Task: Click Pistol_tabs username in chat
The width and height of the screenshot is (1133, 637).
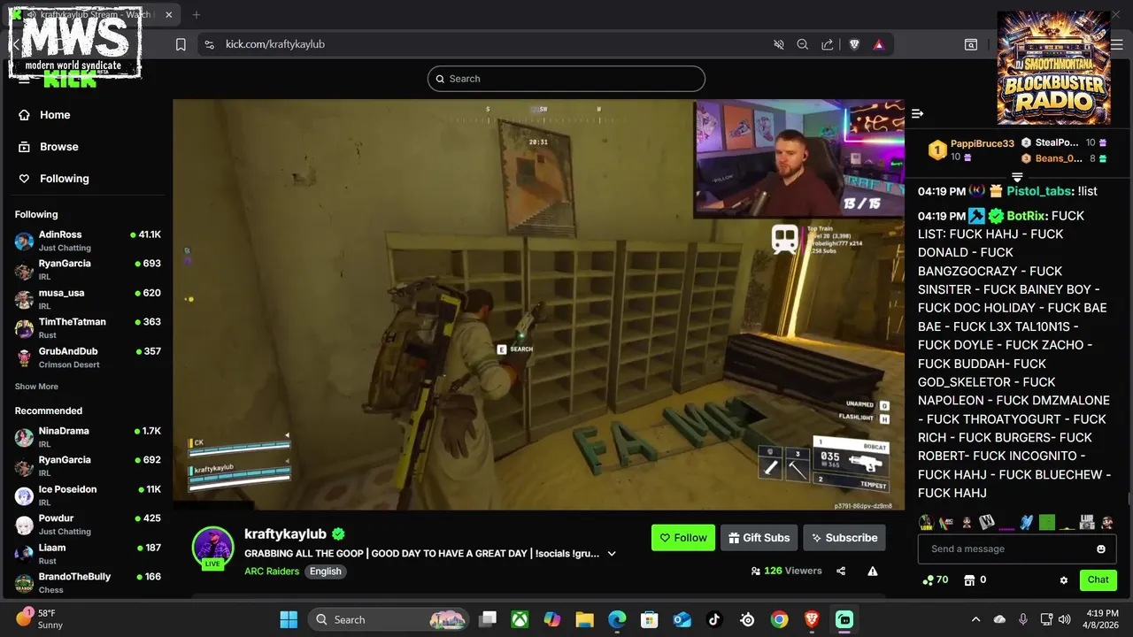Action: pyautogui.click(x=1039, y=191)
